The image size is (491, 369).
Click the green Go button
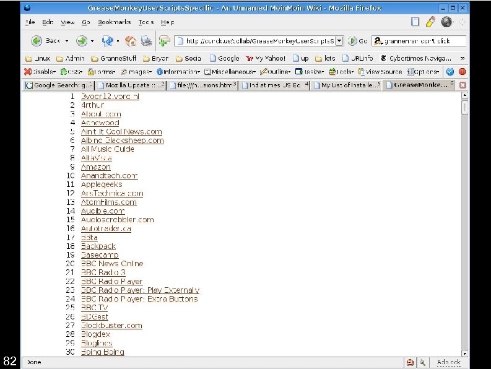(x=357, y=41)
